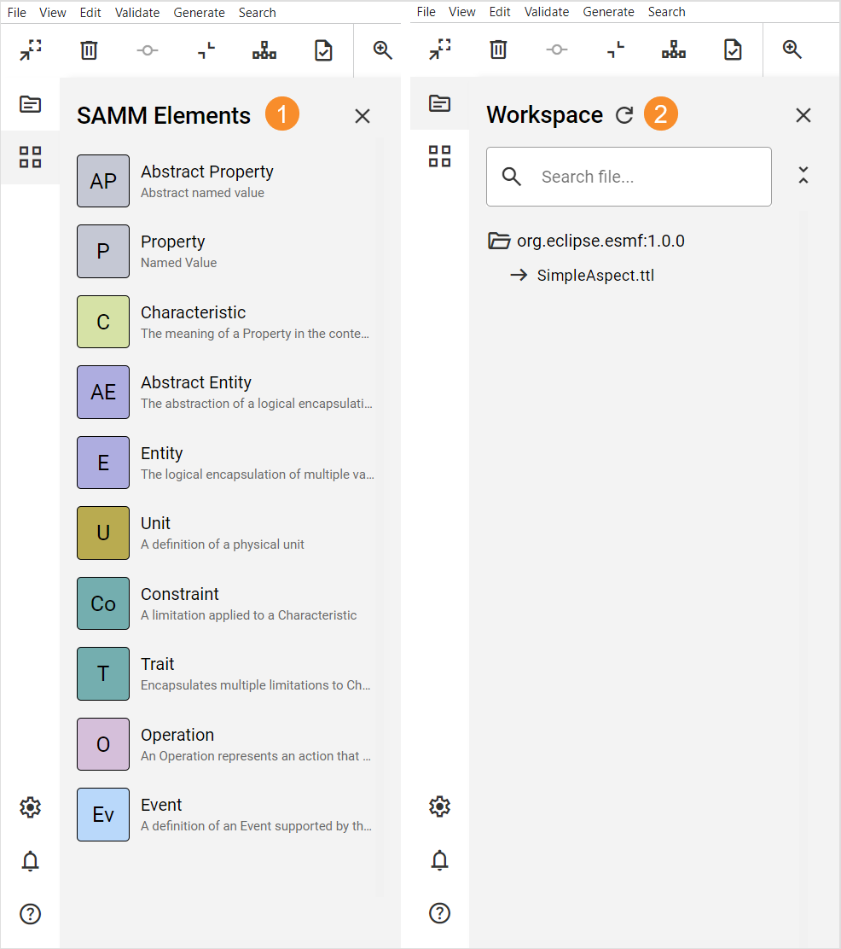Close the SAMM Elements panel
Viewport: 841px width, 949px height.
362,115
